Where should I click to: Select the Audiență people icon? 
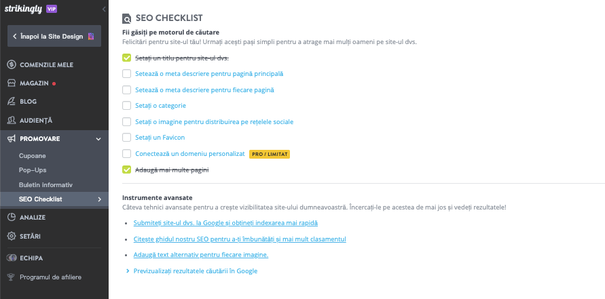point(12,120)
